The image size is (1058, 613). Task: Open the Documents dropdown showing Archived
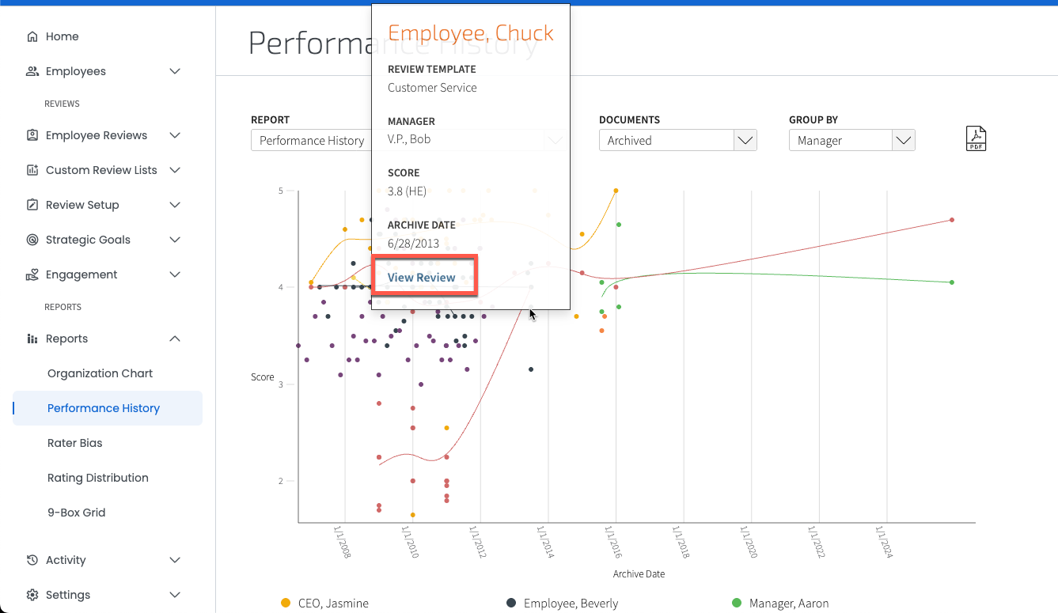(678, 141)
